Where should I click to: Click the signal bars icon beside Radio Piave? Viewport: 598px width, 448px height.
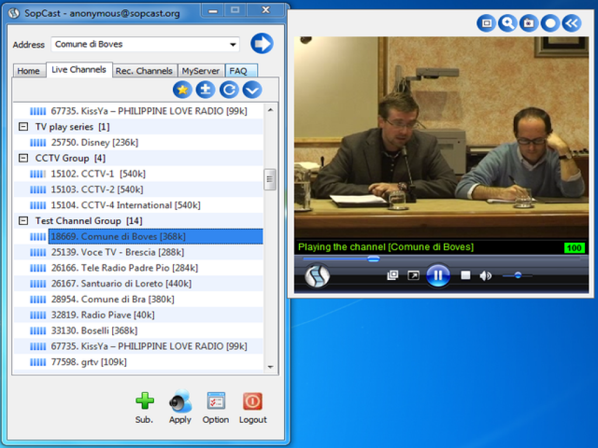38,315
